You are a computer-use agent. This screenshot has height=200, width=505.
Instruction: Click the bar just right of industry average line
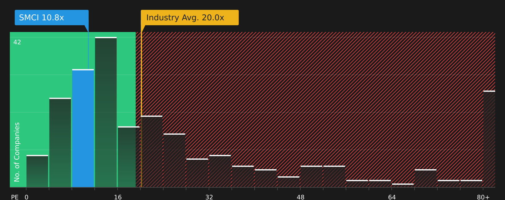coord(152,151)
